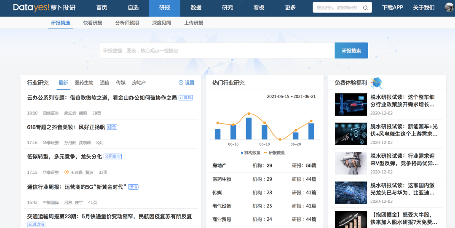This screenshot has height=228, width=455.
Task: Click the 计算机 tag
Action: click(x=185, y=98)
